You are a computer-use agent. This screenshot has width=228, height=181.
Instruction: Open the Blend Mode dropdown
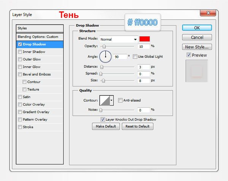[119, 39]
